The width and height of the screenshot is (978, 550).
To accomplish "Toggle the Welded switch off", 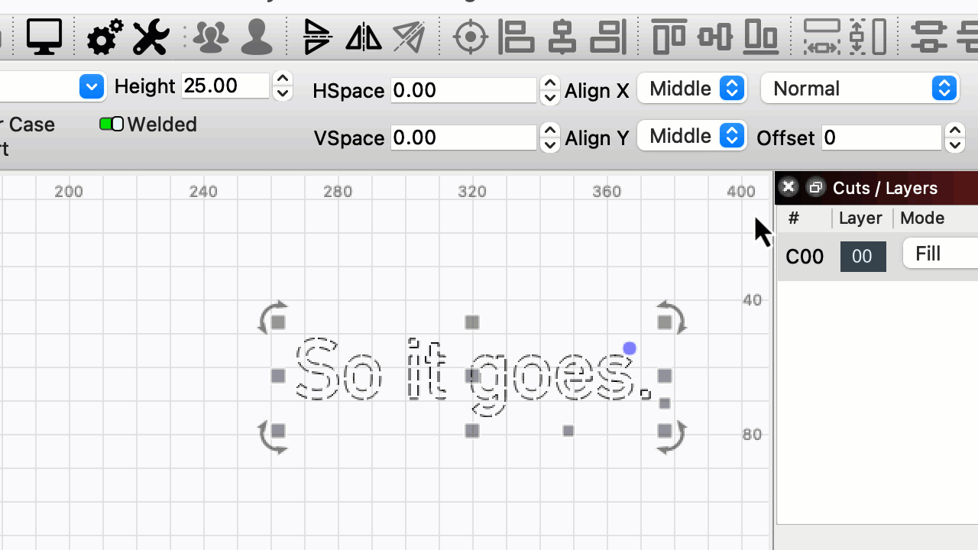I will click(112, 124).
